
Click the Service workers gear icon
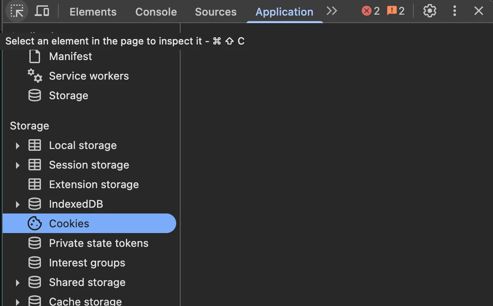click(35, 76)
